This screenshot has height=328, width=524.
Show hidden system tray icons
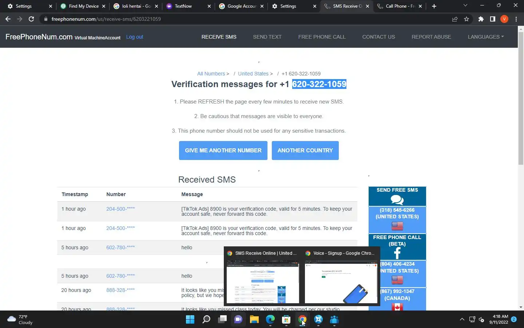pos(462,320)
